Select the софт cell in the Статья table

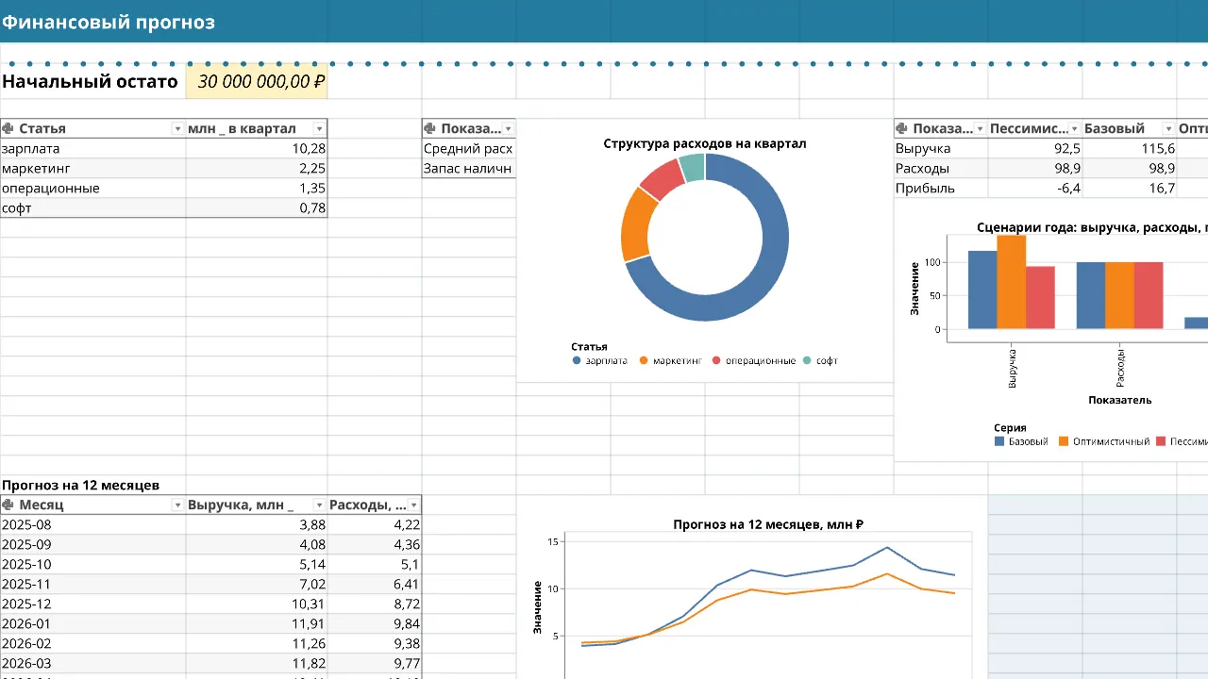(92, 208)
